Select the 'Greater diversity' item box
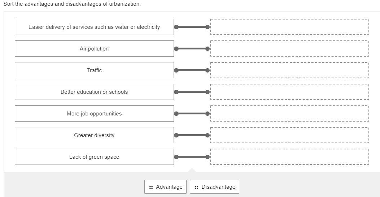This screenshot has width=380, height=197. coord(94,135)
